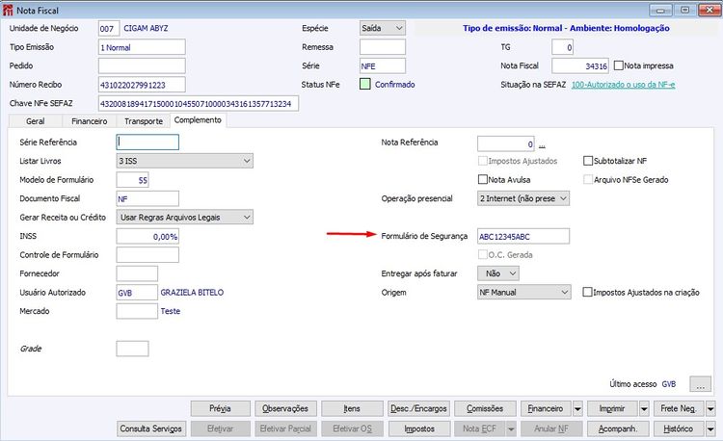Expand the Operação presencial dropdown
The image size is (723, 441).
[x=523, y=198]
